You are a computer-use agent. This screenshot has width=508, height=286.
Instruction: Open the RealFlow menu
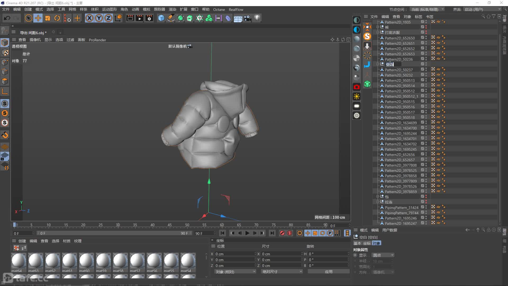pos(236,10)
